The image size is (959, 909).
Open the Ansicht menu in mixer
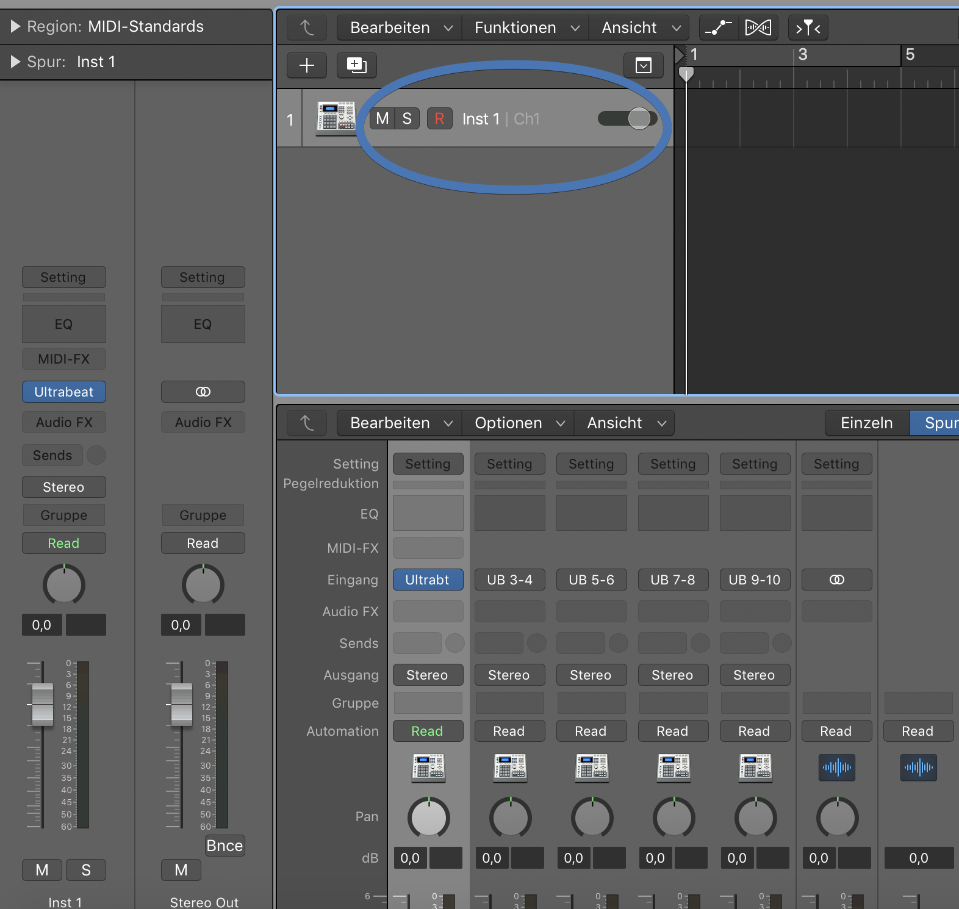click(625, 423)
